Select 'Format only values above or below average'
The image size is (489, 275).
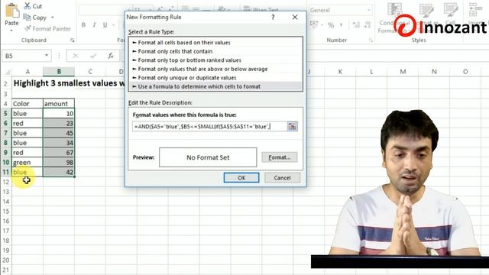[x=215, y=69]
